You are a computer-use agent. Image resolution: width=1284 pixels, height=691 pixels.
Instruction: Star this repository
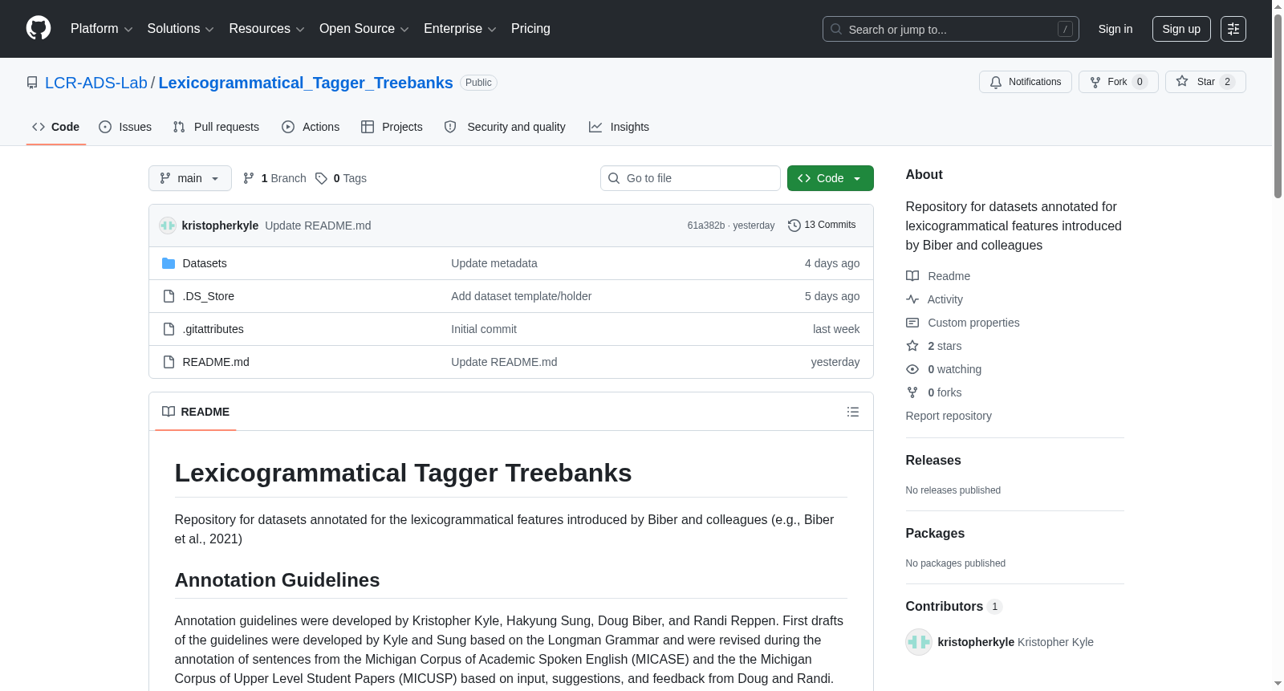[1205, 82]
